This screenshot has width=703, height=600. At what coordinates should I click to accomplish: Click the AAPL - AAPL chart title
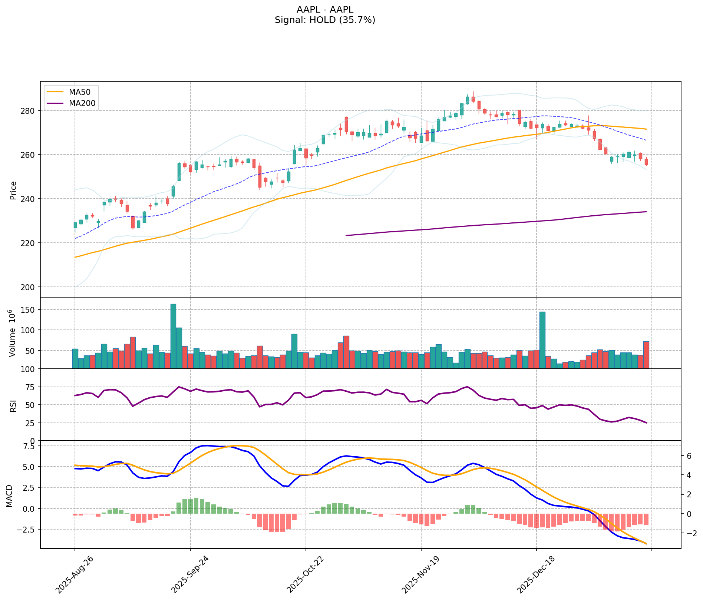click(x=325, y=10)
